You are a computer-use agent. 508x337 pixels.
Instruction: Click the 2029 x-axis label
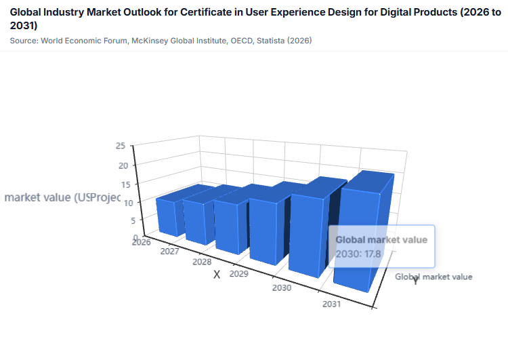point(239,274)
